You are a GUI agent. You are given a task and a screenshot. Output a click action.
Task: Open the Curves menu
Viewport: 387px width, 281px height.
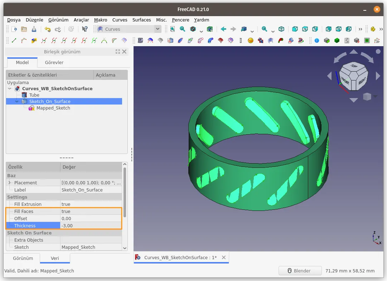click(120, 20)
